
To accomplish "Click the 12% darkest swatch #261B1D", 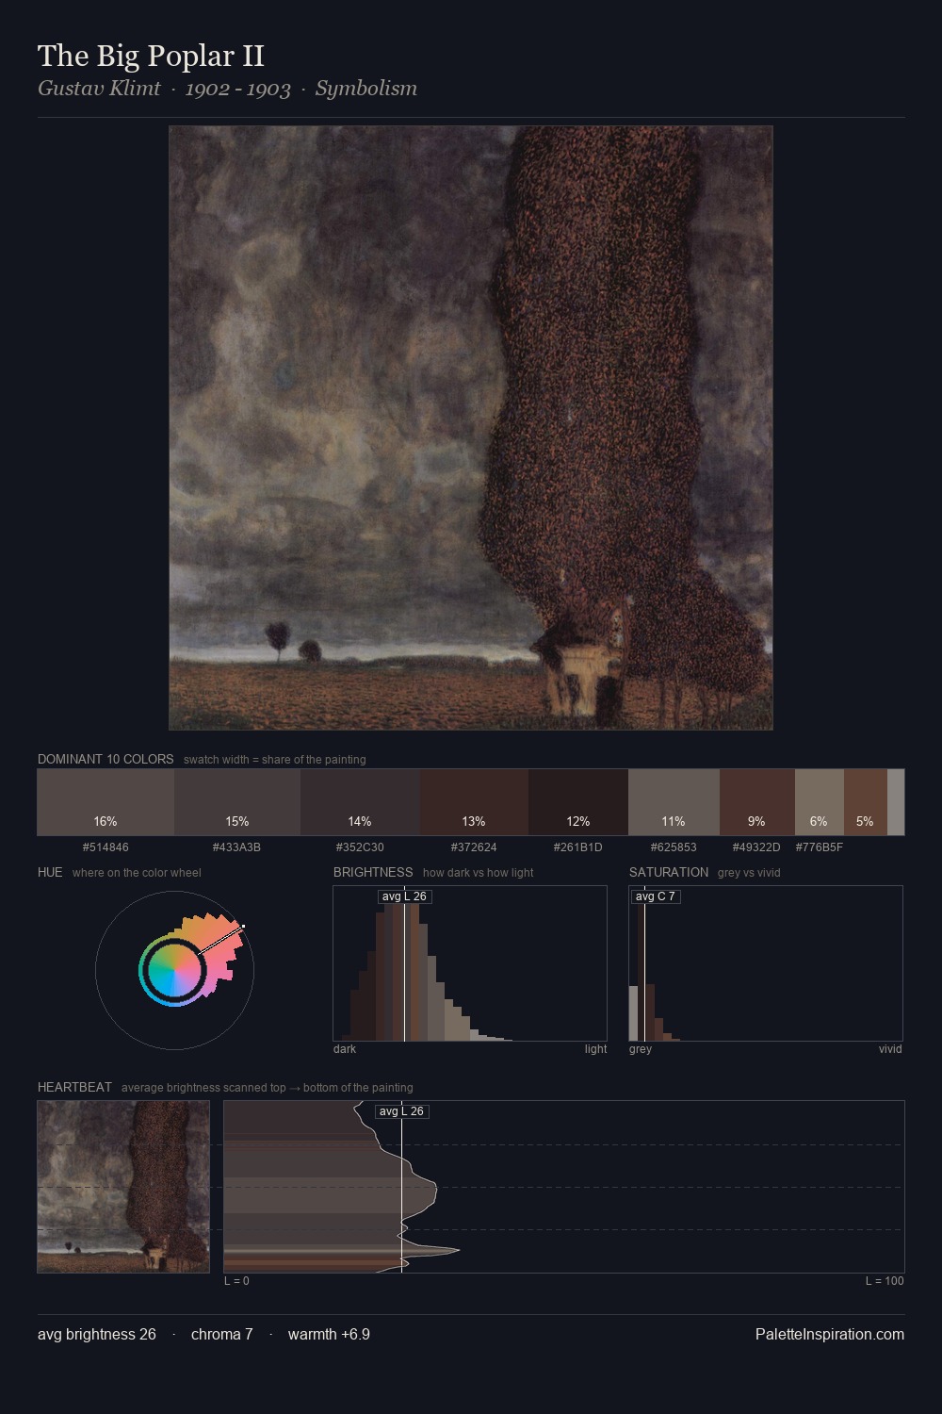I will (578, 802).
